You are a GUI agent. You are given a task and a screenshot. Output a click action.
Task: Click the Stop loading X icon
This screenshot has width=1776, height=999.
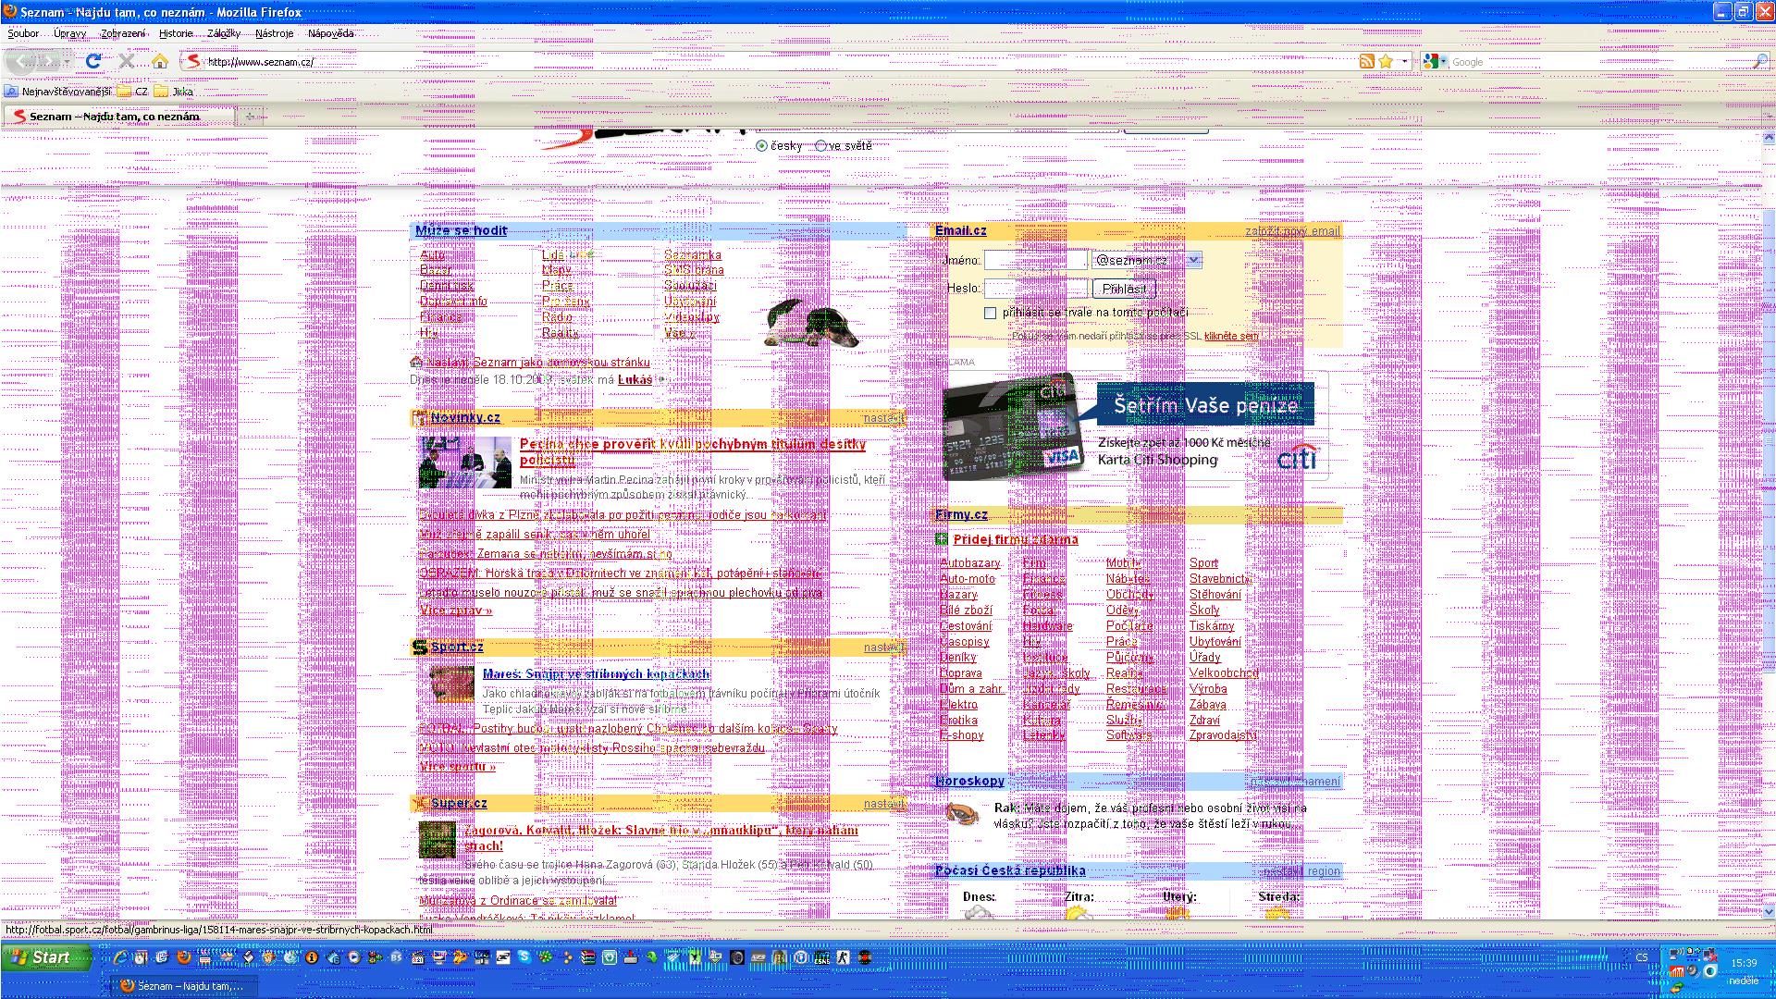click(127, 61)
